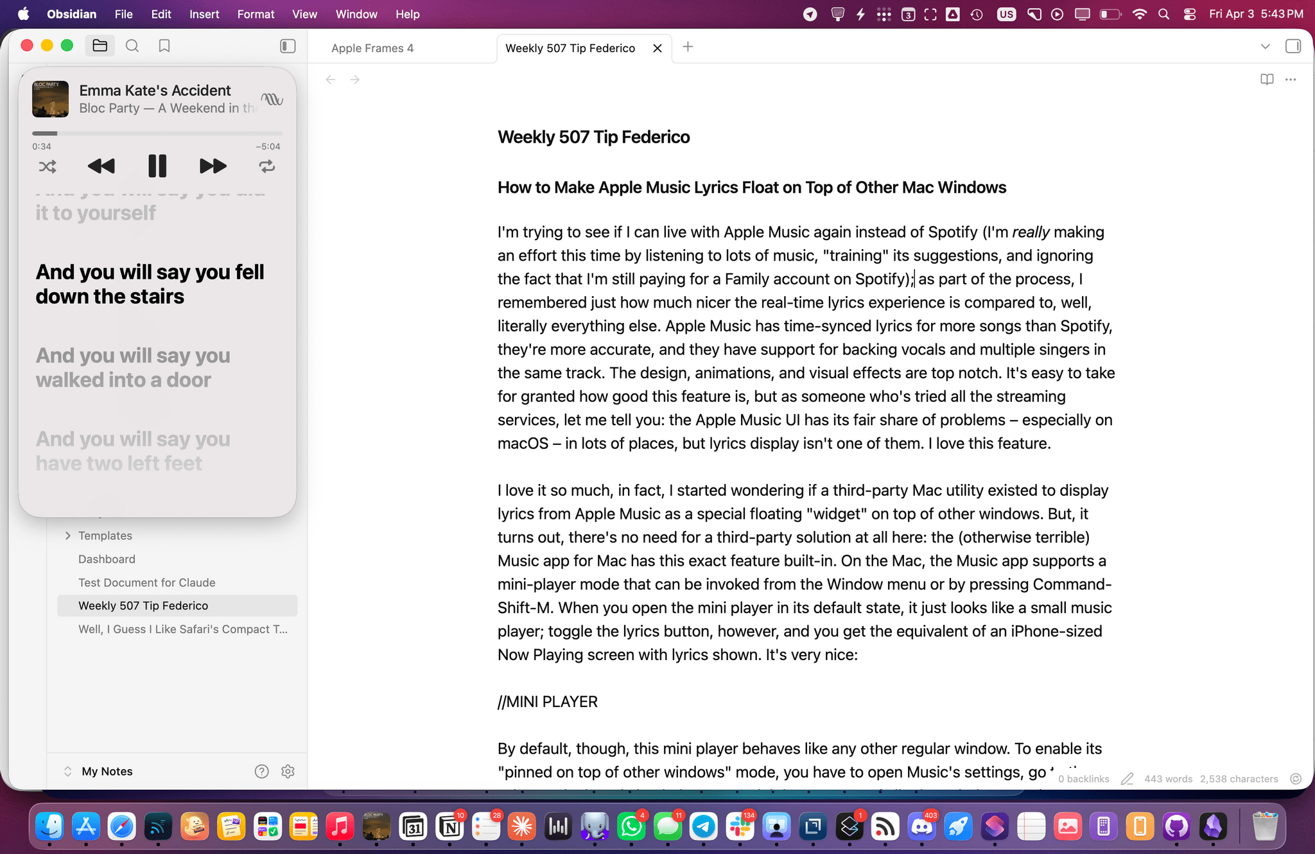The width and height of the screenshot is (1315, 854).
Task: Click the pencil editing mode status icon
Action: [x=1127, y=779]
